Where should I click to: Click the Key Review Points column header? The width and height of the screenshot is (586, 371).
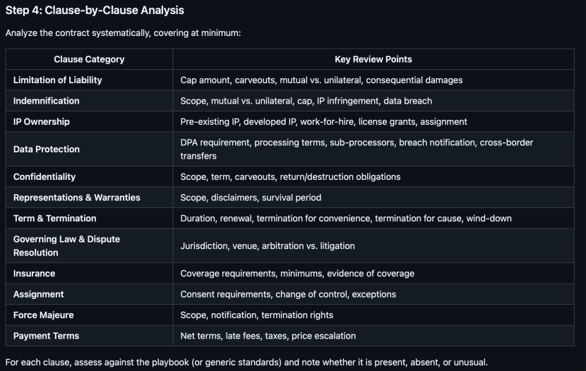(x=373, y=59)
